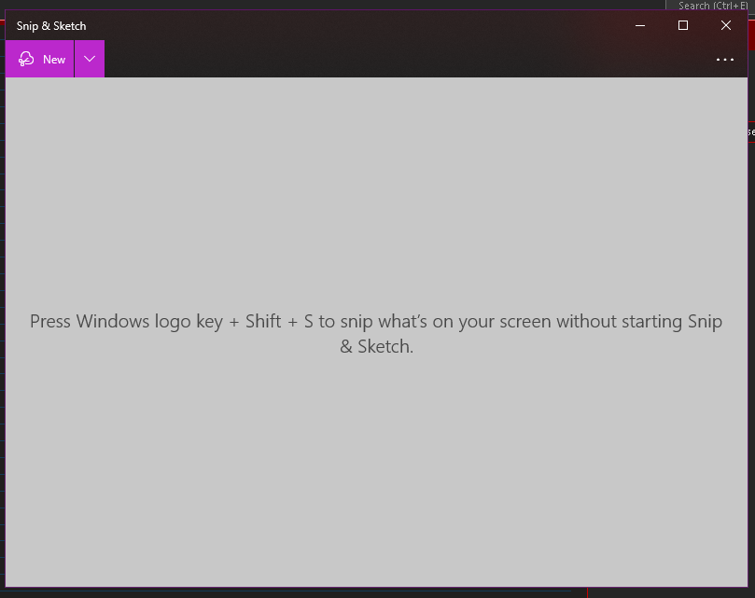Click the Snip & Sketch title text
The width and height of the screenshot is (755, 598).
click(x=51, y=26)
